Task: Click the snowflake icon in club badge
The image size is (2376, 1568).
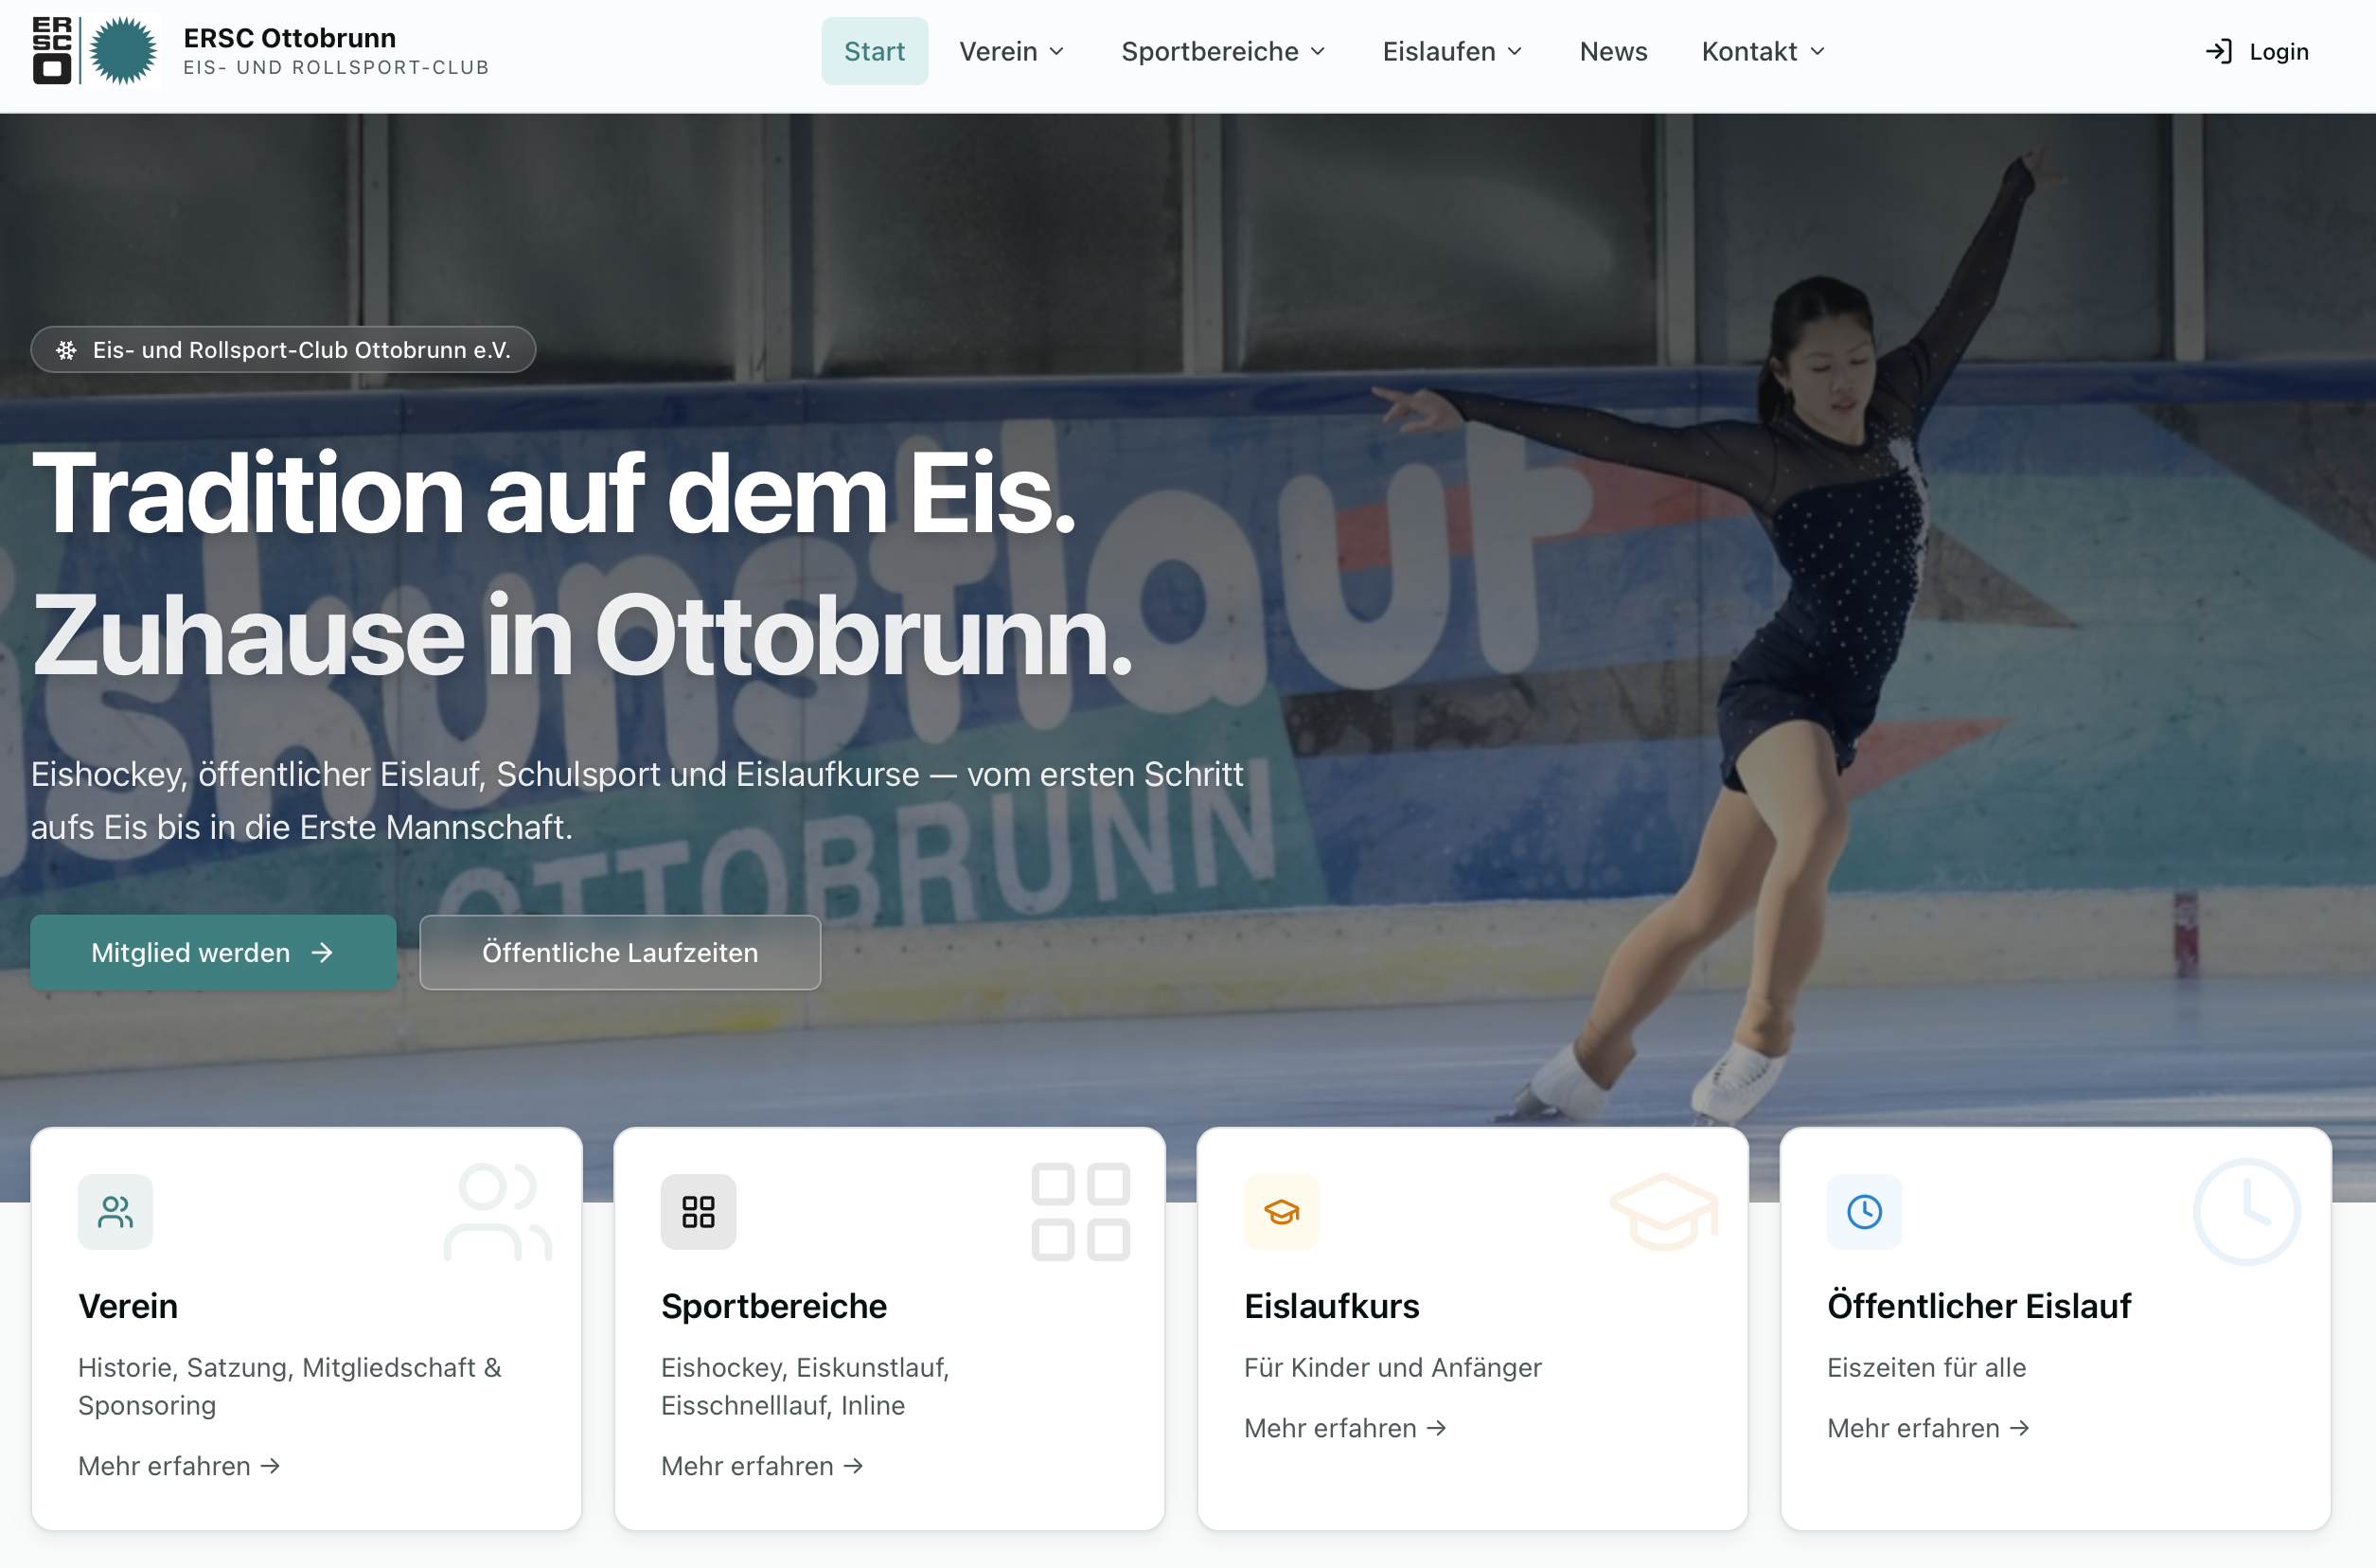Action: (x=66, y=350)
